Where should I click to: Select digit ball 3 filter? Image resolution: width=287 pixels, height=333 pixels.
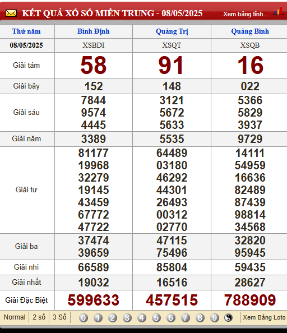pyautogui.click(x=127, y=318)
